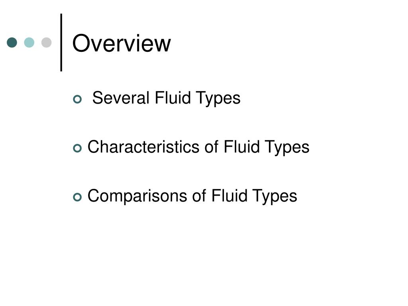Click the Several Fluid Types line
Image resolution: width=408 pixels, height=306 pixels.
point(166,98)
